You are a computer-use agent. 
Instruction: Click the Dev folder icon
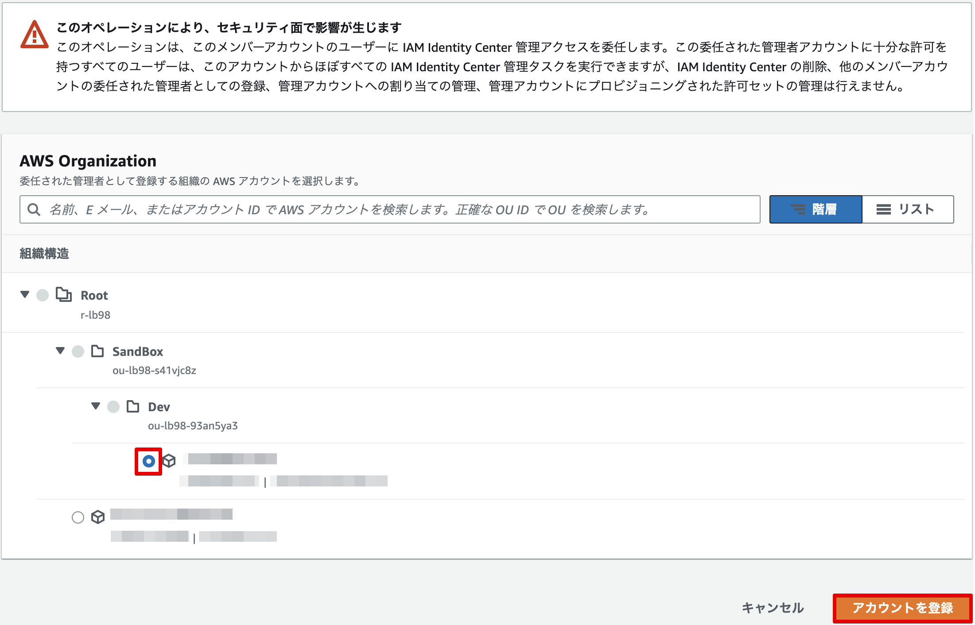coord(133,406)
